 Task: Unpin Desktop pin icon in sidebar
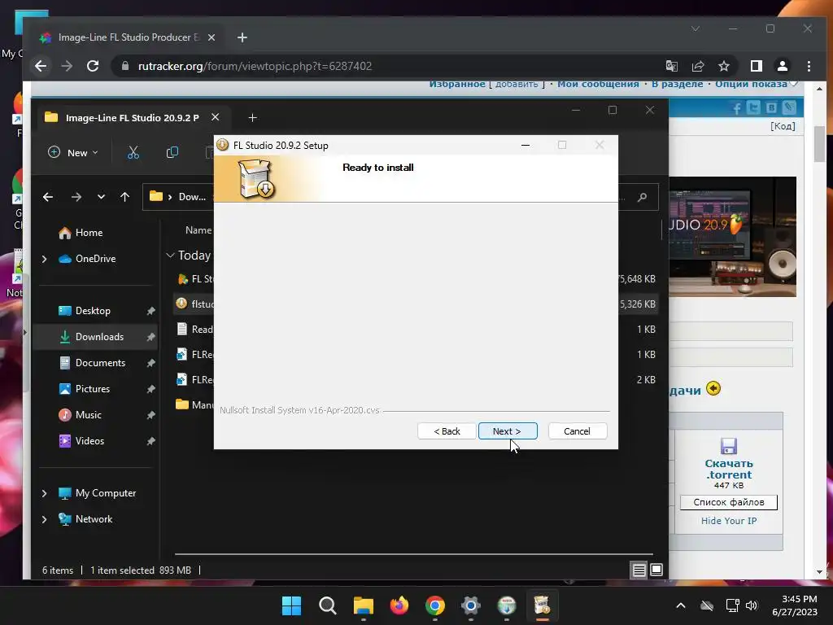click(150, 311)
